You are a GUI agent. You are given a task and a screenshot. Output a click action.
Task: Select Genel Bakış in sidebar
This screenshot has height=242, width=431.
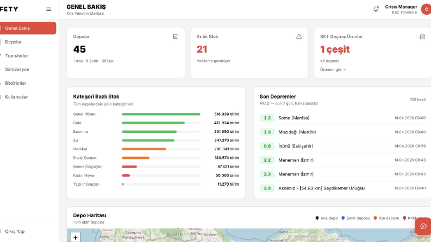pos(28,28)
